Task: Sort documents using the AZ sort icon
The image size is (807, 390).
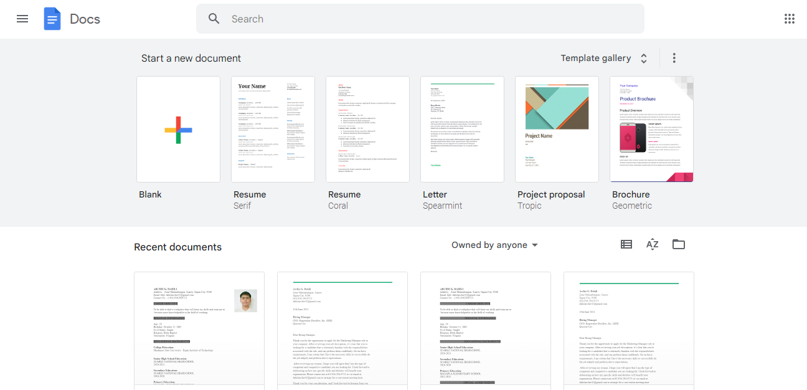Action: point(652,244)
